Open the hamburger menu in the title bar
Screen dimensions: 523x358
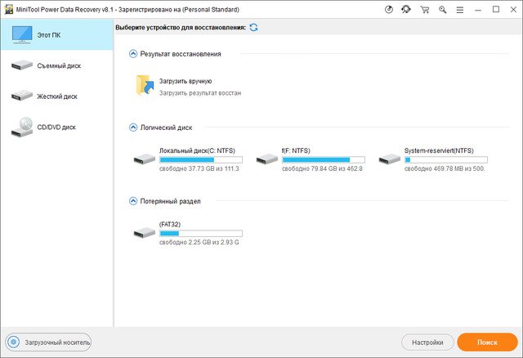pos(460,10)
